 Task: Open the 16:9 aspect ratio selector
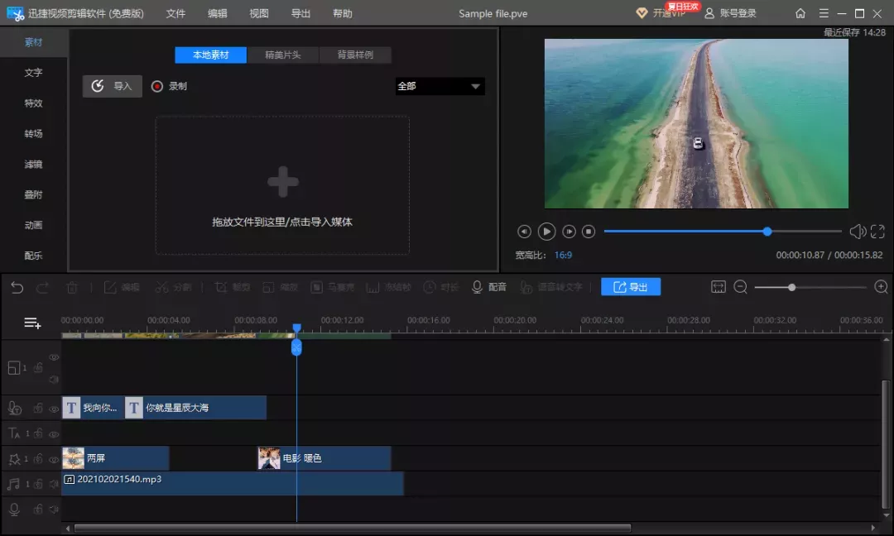pyautogui.click(x=563, y=256)
